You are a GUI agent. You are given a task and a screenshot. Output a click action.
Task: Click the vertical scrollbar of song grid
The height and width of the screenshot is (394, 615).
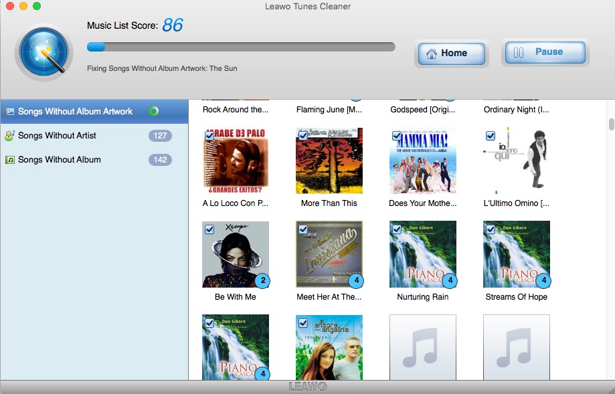(x=611, y=124)
